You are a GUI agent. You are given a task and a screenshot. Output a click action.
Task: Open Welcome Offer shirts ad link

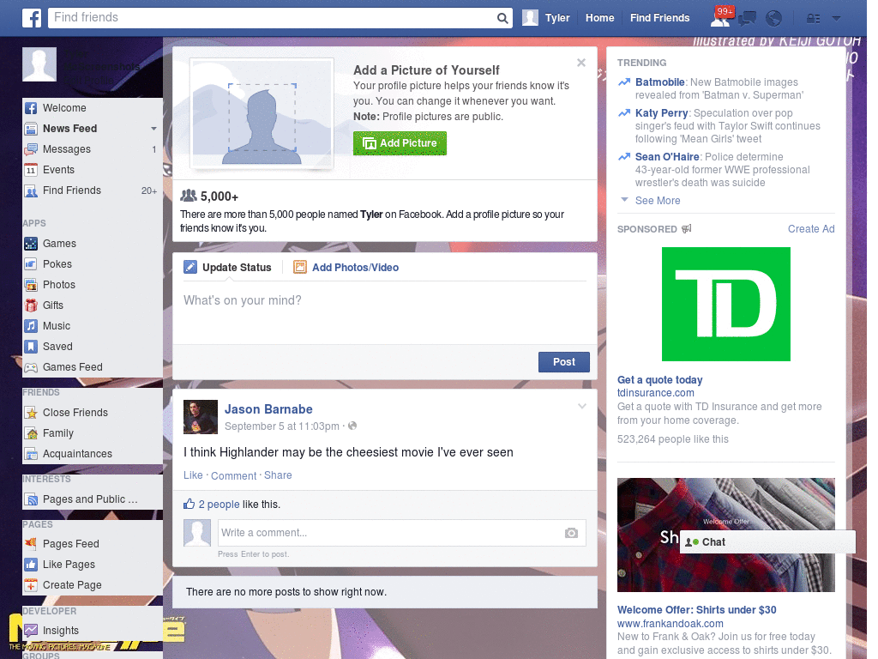pos(696,610)
